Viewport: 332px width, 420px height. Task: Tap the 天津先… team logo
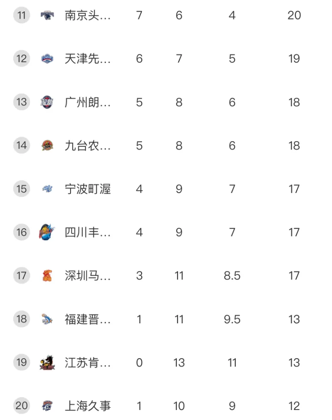point(47,59)
